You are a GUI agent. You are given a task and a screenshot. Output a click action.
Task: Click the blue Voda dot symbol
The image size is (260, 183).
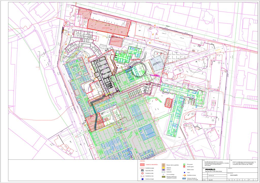click(185, 172)
